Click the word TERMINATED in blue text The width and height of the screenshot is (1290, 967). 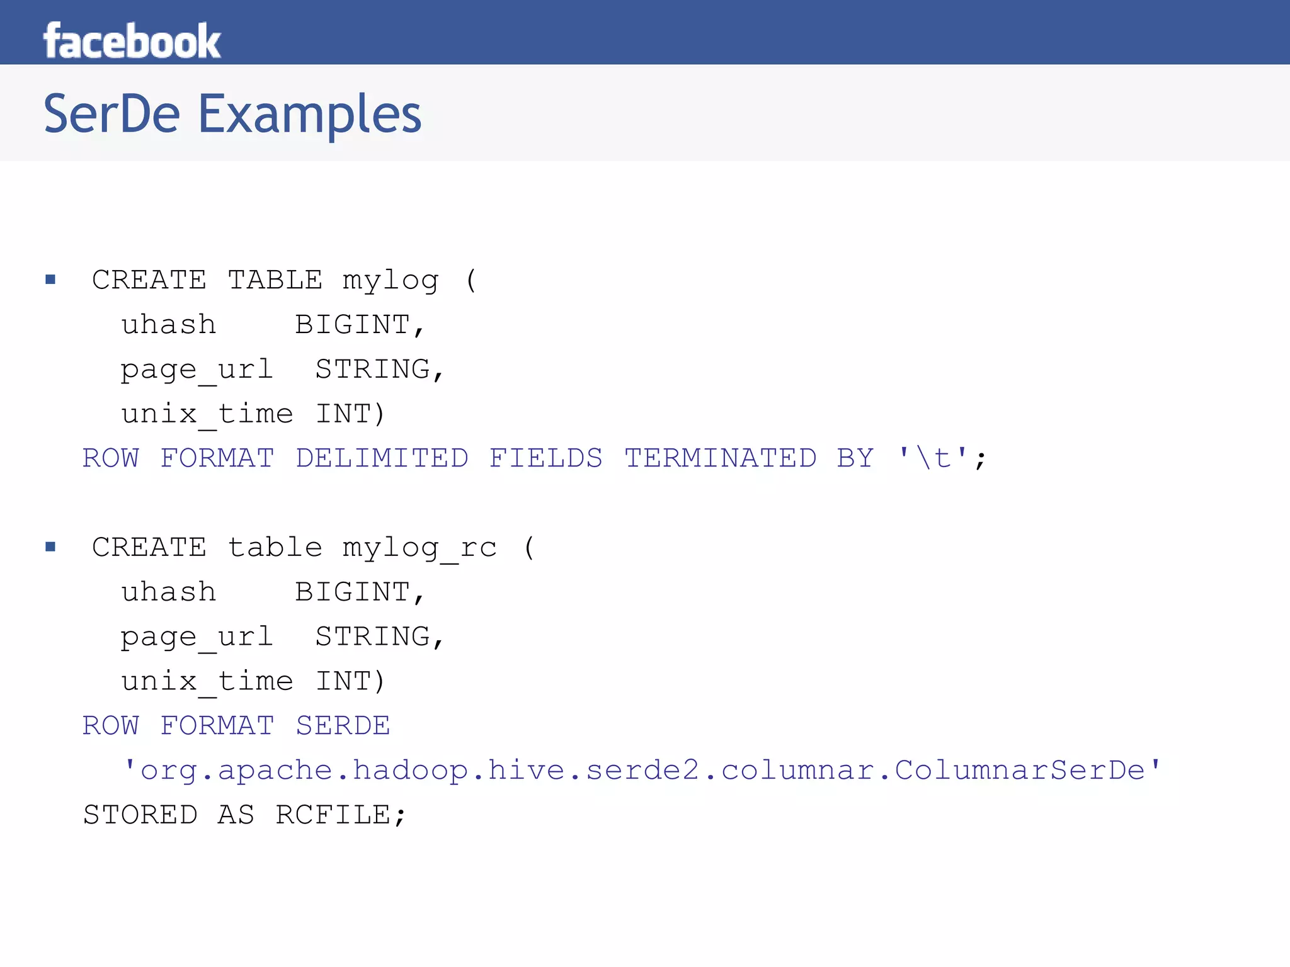(721, 458)
